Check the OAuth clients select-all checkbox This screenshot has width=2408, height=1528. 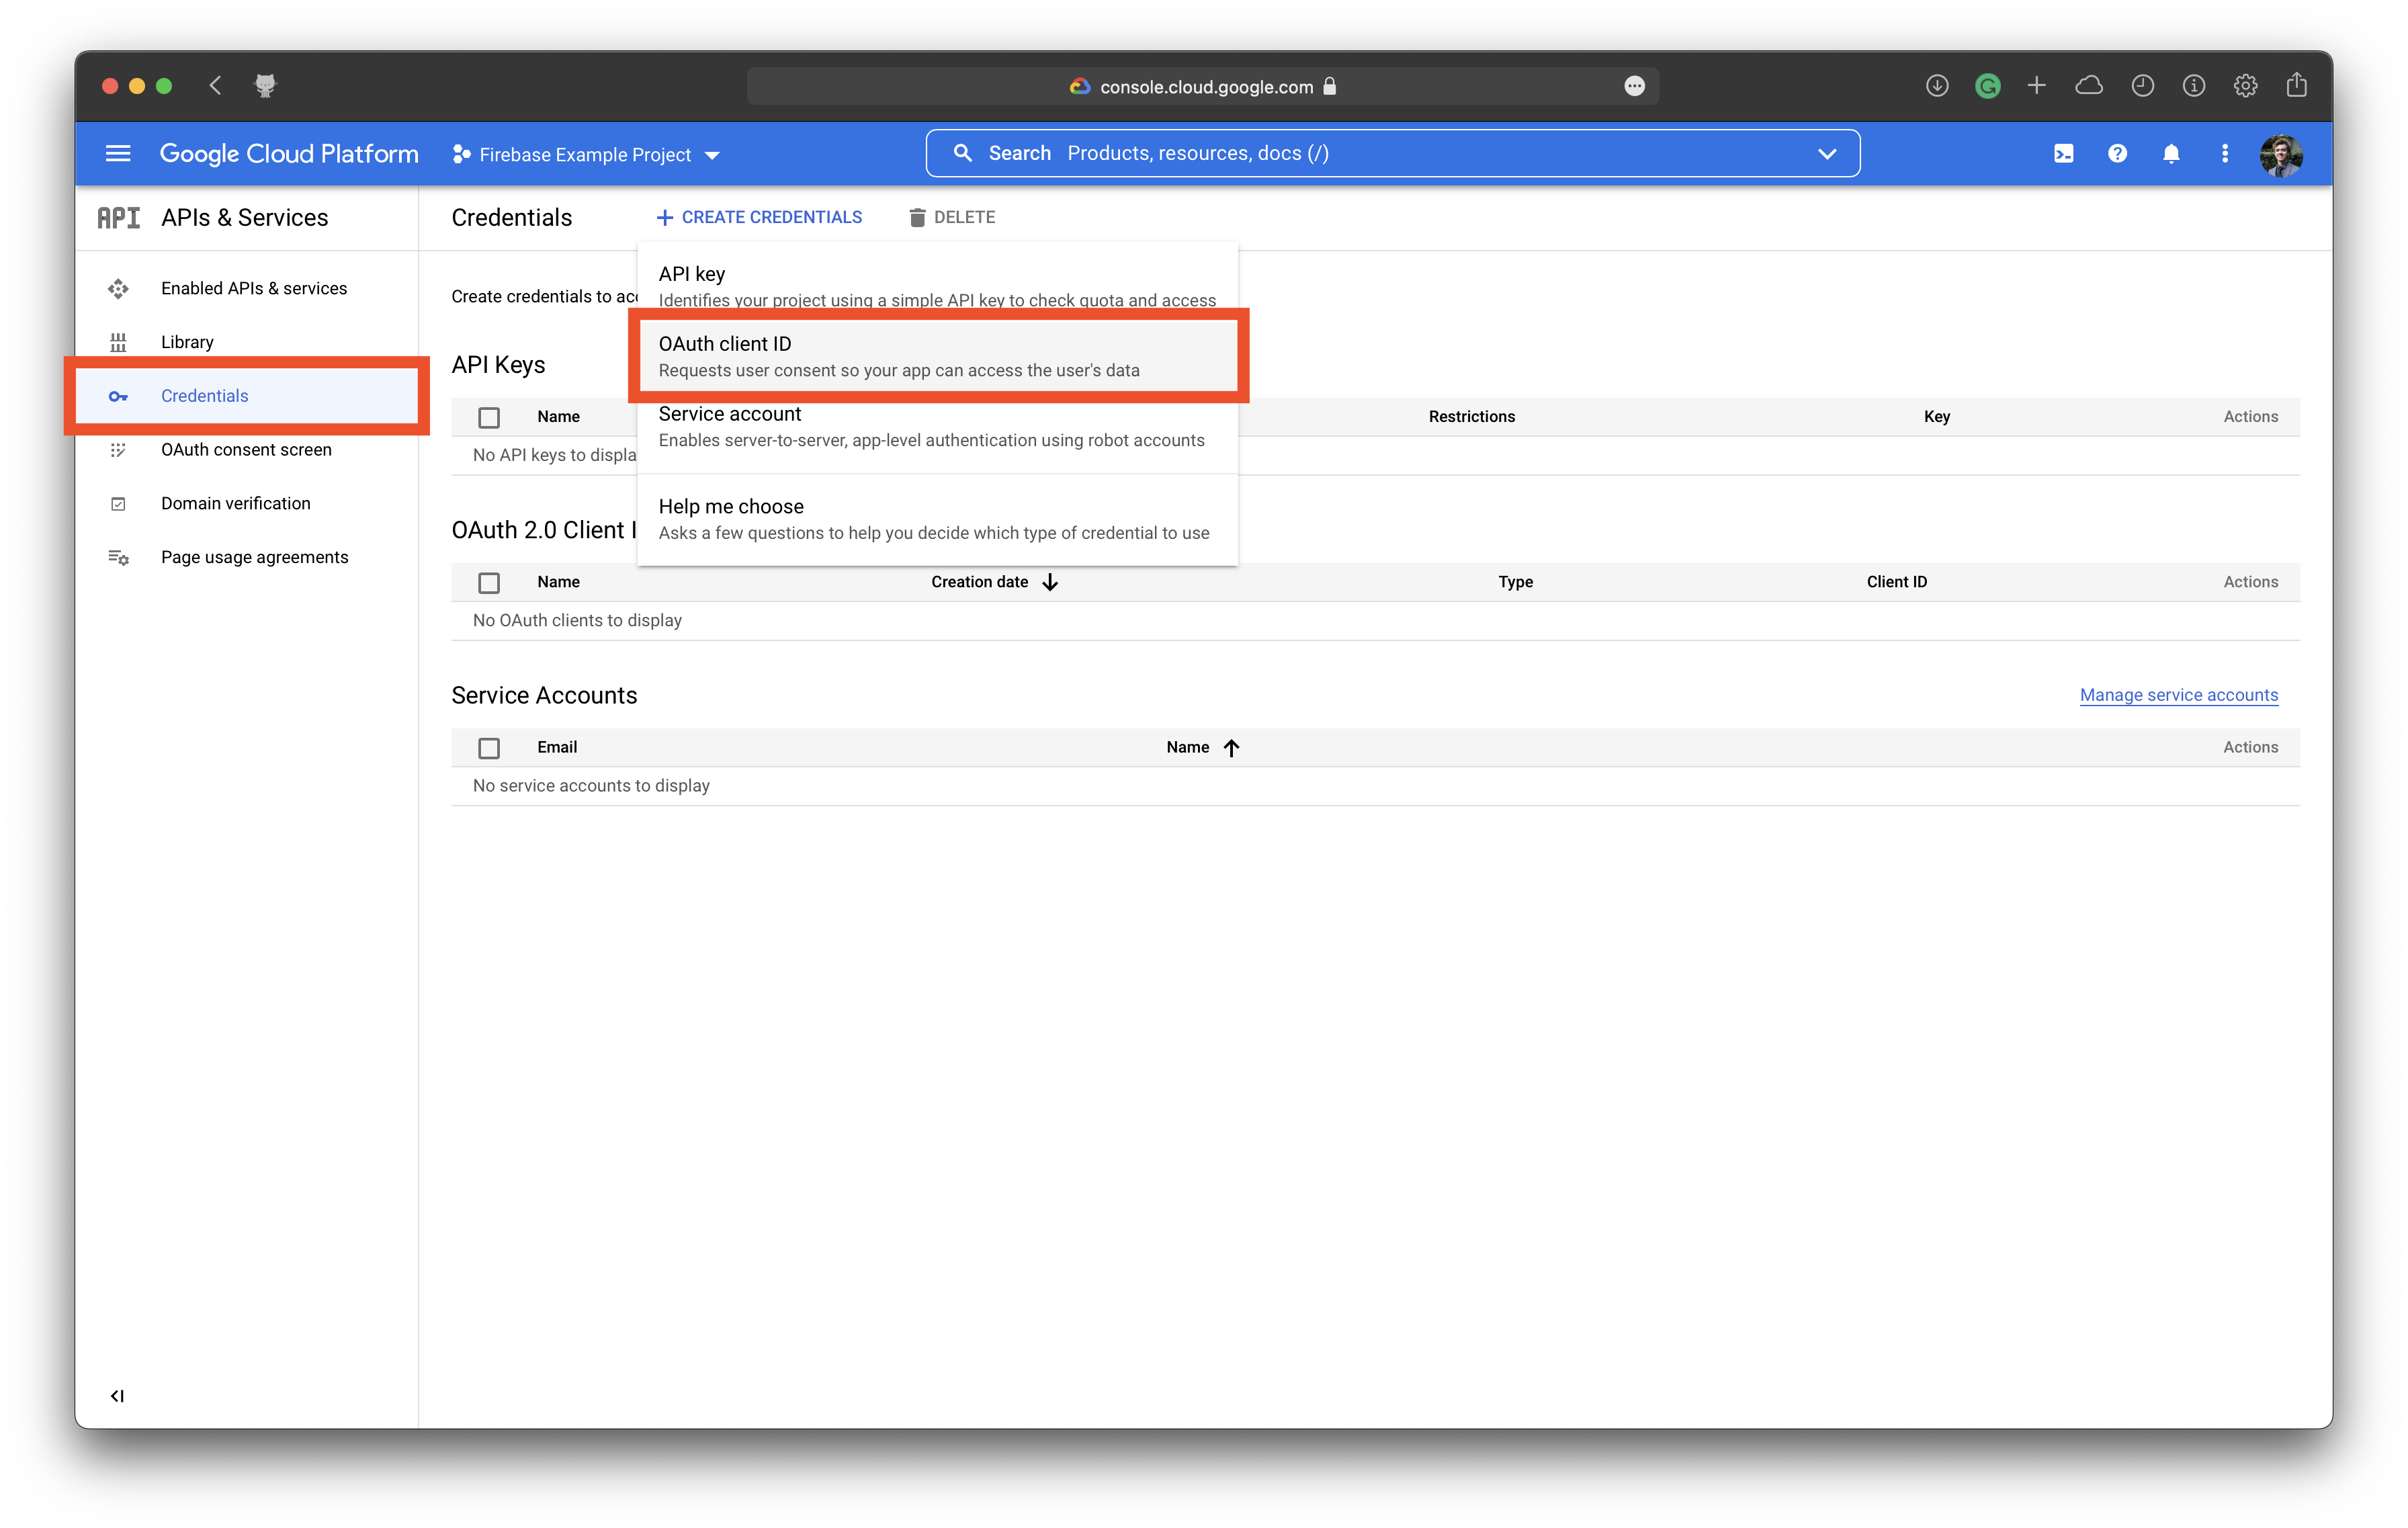(489, 582)
